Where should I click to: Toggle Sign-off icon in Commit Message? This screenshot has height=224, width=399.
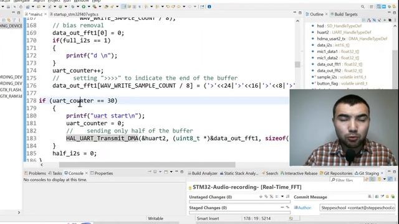[382, 197]
